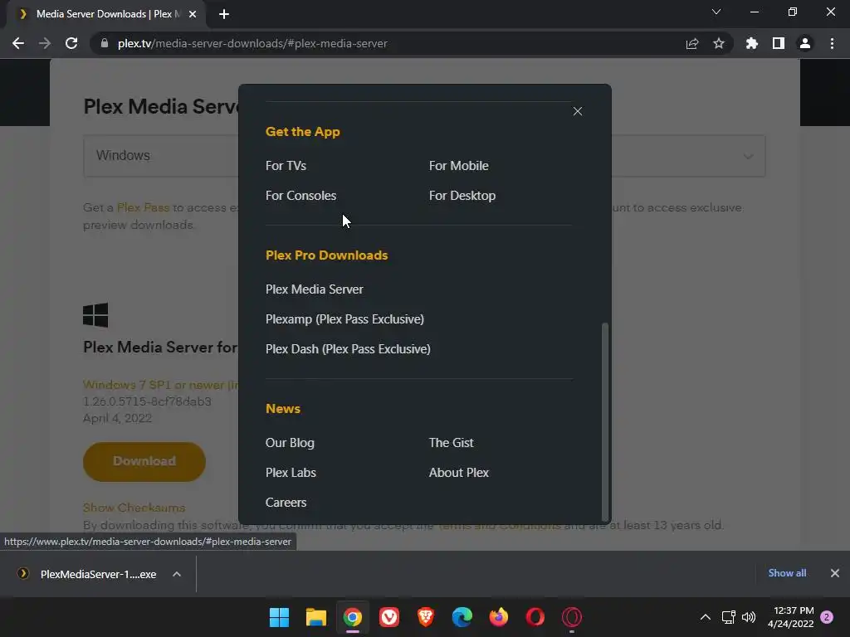
Task: Click the menu overlay scrollbar thumb
Action: point(605,421)
